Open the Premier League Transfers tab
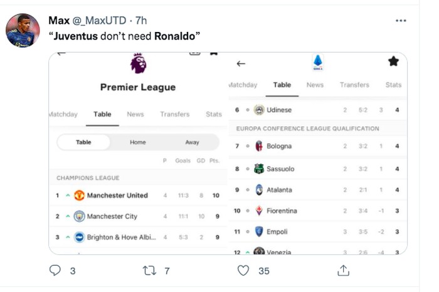This screenshot has width=439, height=292. [174, 114]
